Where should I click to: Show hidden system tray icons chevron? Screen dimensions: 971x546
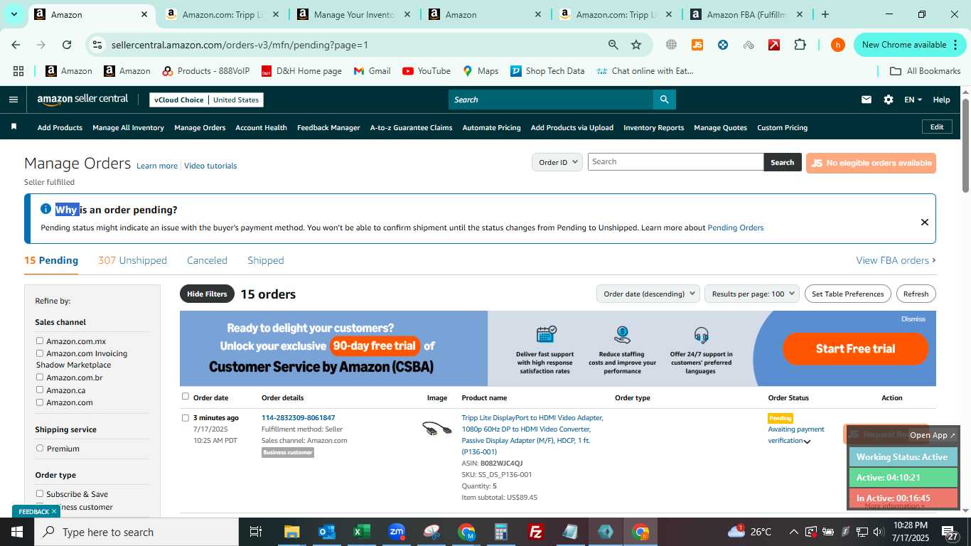pos(793,532)
